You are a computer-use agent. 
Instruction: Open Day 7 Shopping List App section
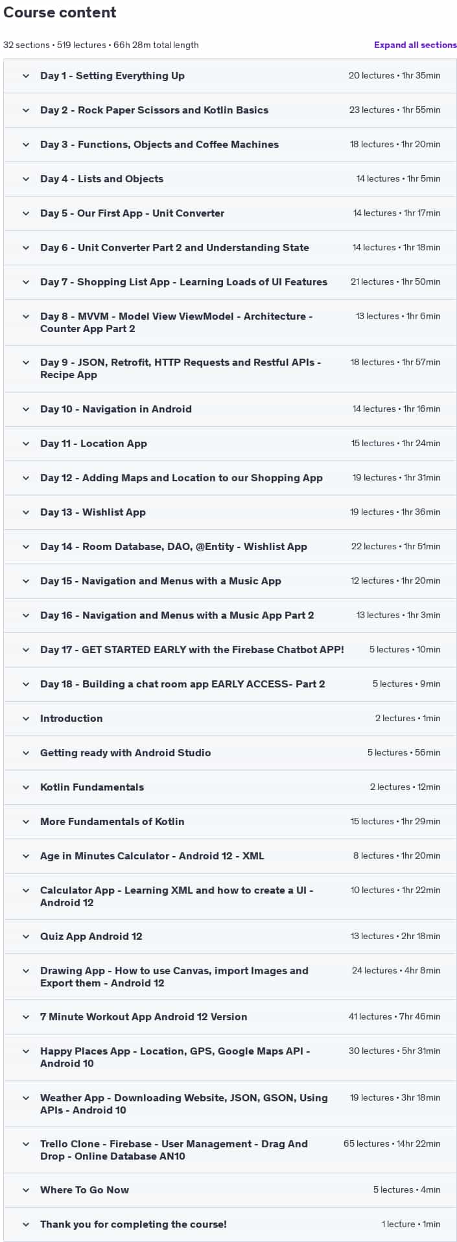[183, 282]
